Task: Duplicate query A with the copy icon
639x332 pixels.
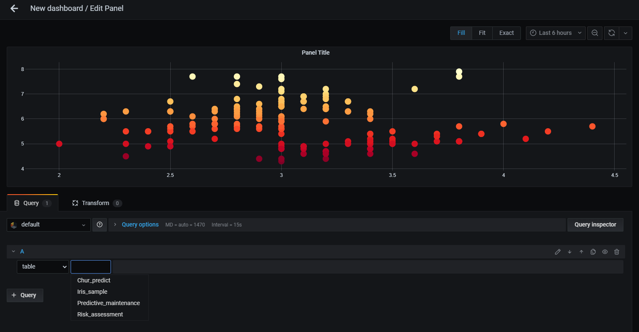Action: (x=593, y=252)
